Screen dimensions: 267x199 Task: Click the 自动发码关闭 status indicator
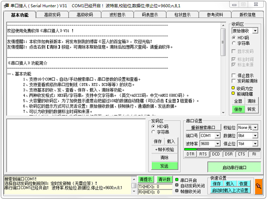pyautogui.click(x=177, y=186)
